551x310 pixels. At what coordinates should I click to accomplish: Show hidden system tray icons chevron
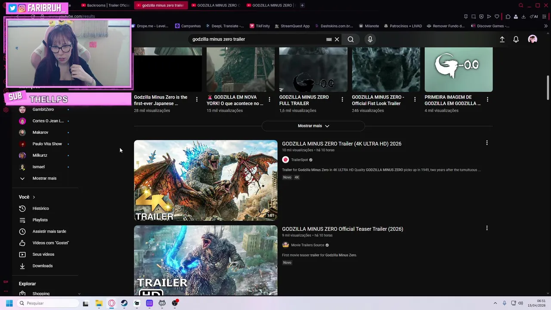(495, 303)
